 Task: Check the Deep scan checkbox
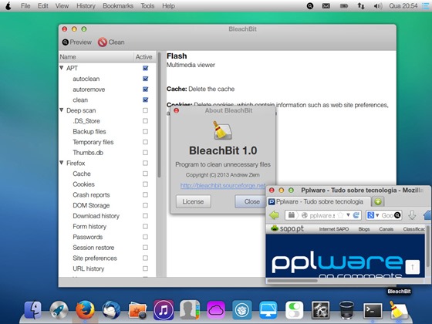pos(145,110)
